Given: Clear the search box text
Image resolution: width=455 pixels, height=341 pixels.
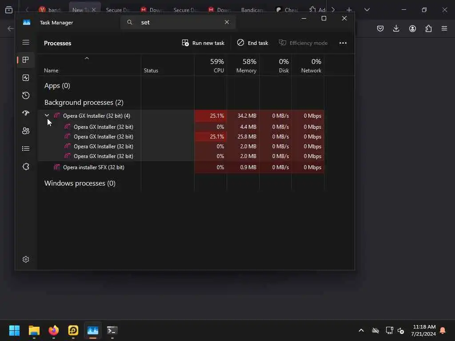Looking at the screenshot, I should point(227,22).
